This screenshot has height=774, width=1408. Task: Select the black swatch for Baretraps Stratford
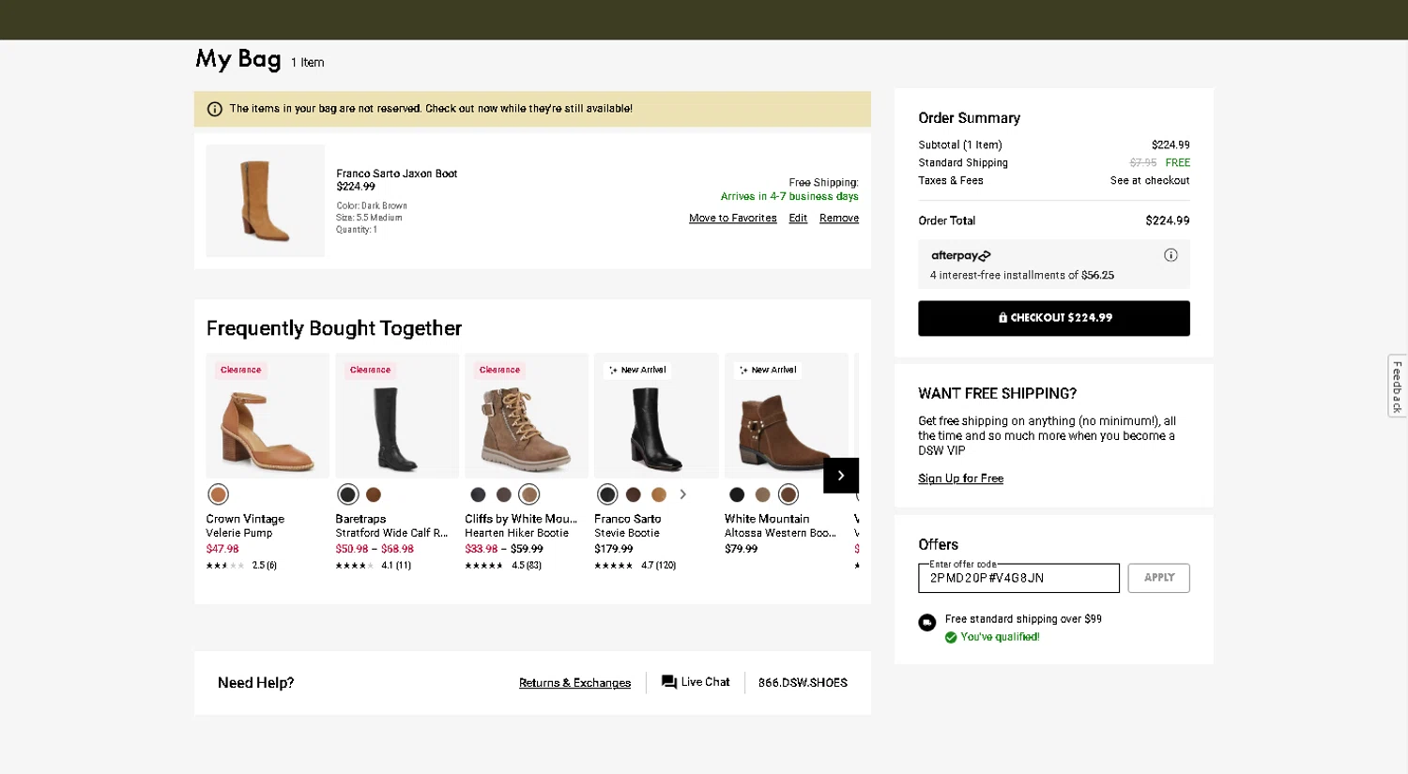[x=348, y=494]
